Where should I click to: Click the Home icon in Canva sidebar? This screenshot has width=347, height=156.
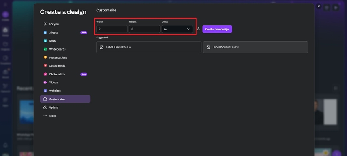click(x=5, y=30)
